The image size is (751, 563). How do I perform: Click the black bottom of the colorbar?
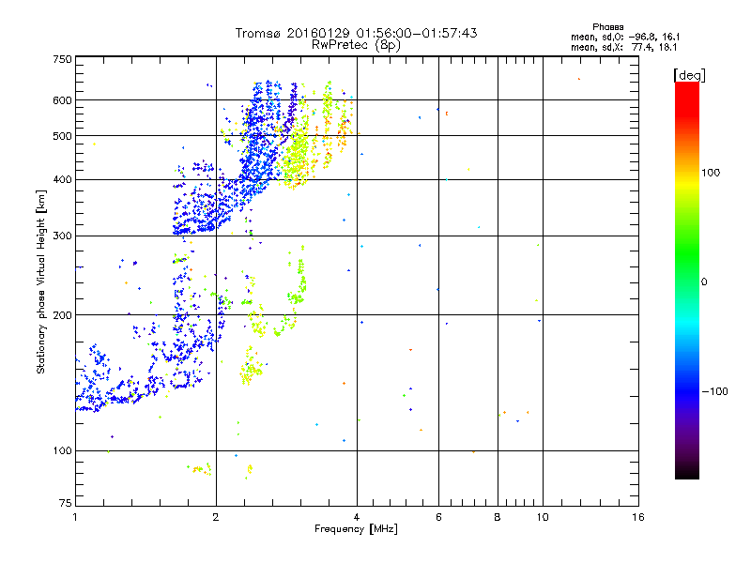coord(687,472)
